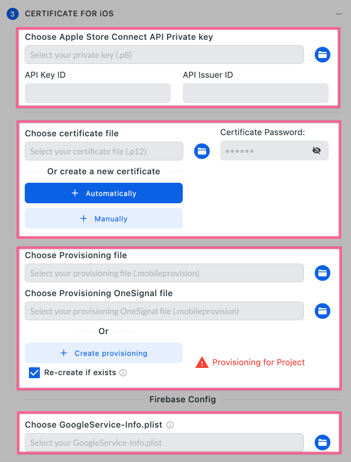
Task: Create a new certificate Manually
Action: (104, 218)
